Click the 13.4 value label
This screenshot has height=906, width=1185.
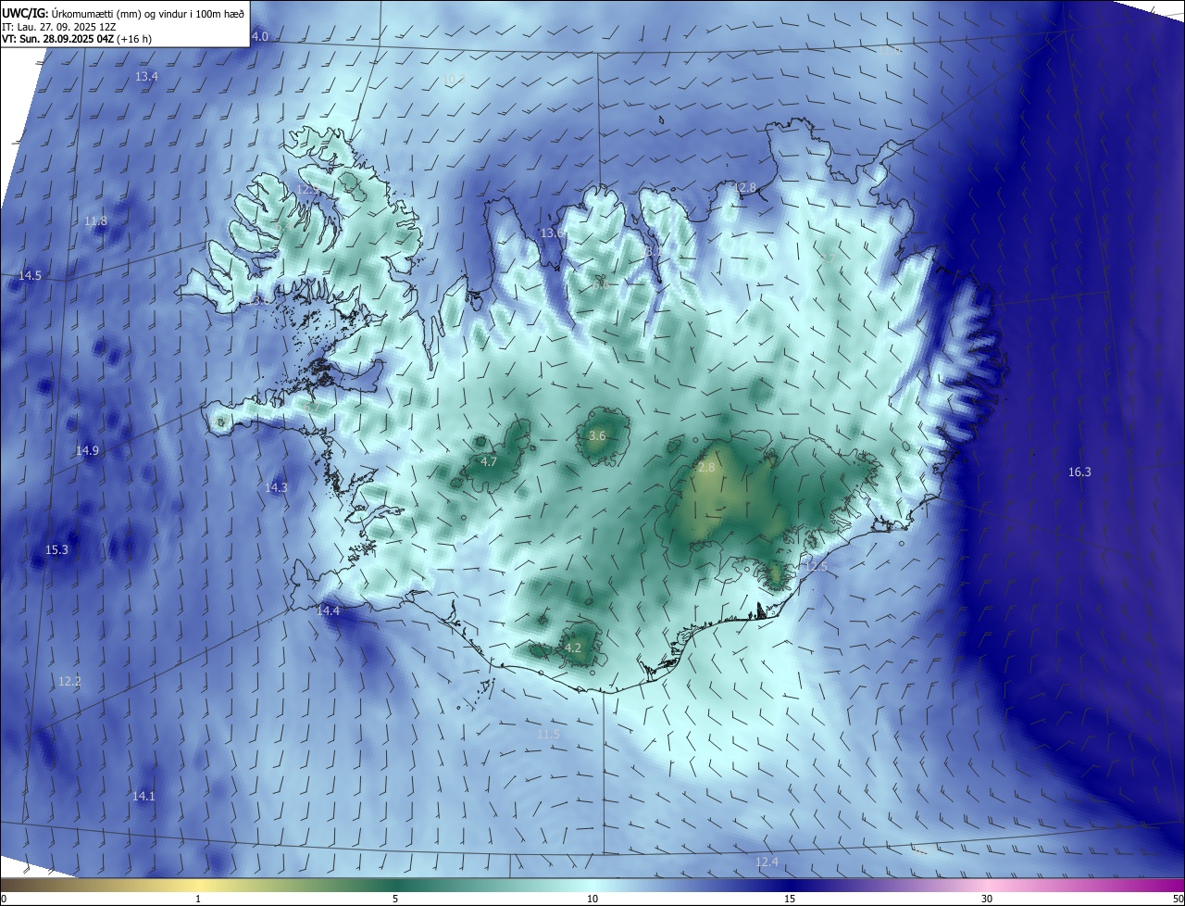point(146,77)
